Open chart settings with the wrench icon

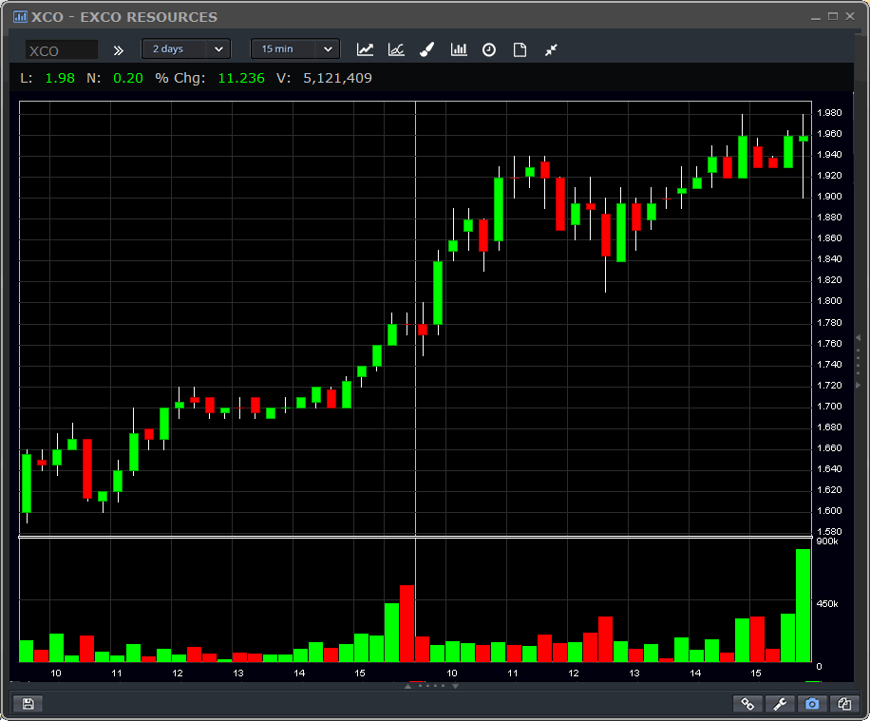(780, 703)
